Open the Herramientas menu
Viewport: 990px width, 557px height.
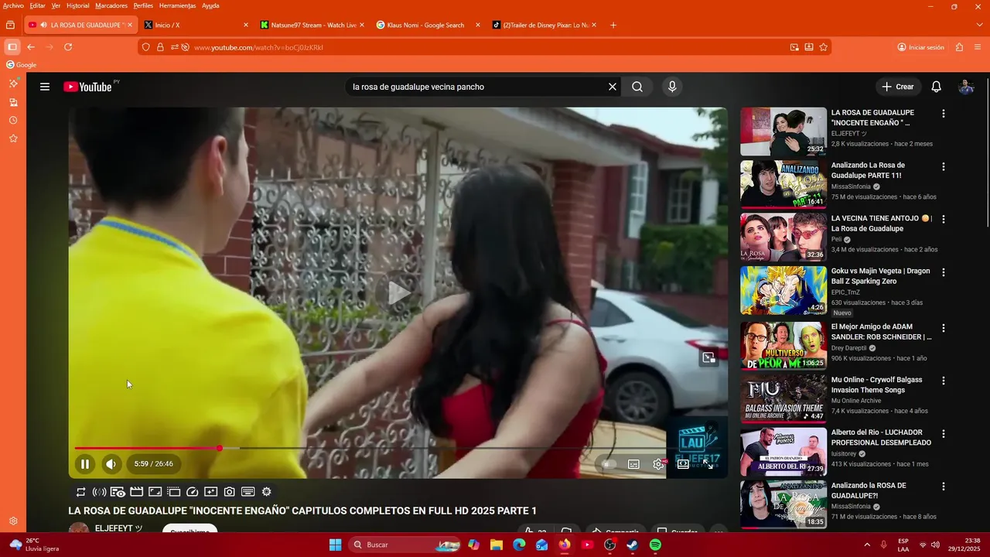click(177, 5)
